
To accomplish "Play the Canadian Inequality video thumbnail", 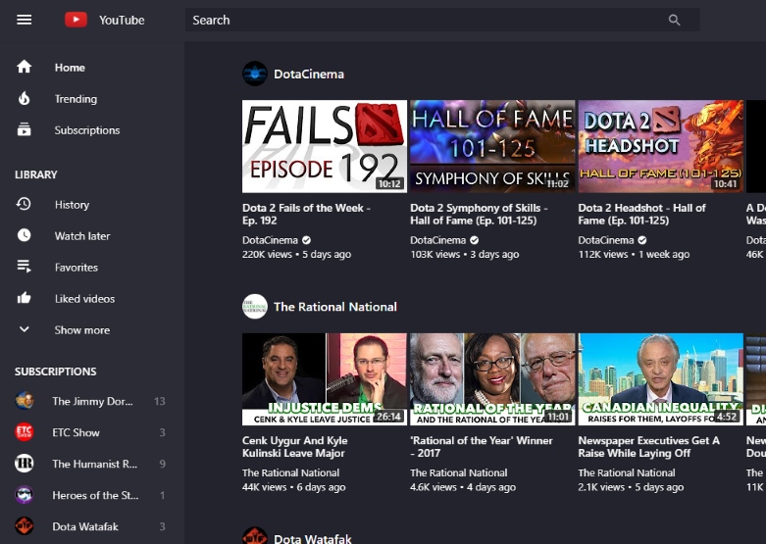I will (x=660, y=379).
